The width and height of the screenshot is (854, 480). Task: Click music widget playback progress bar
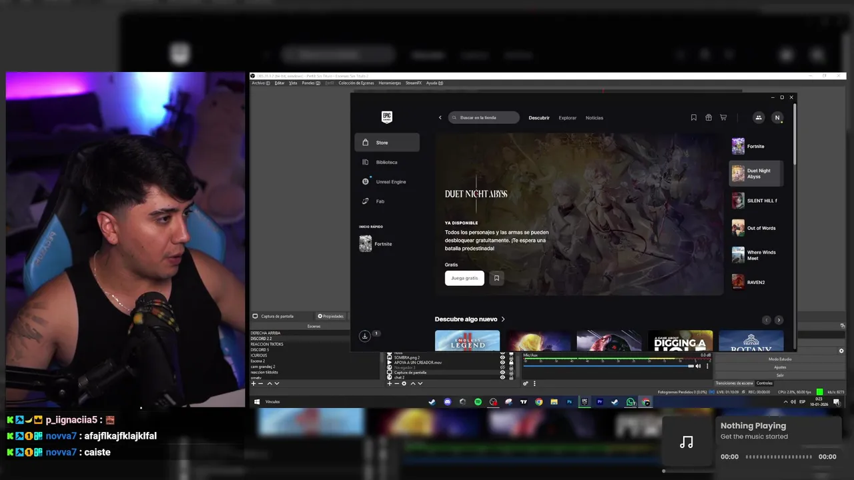pos(779,457)
